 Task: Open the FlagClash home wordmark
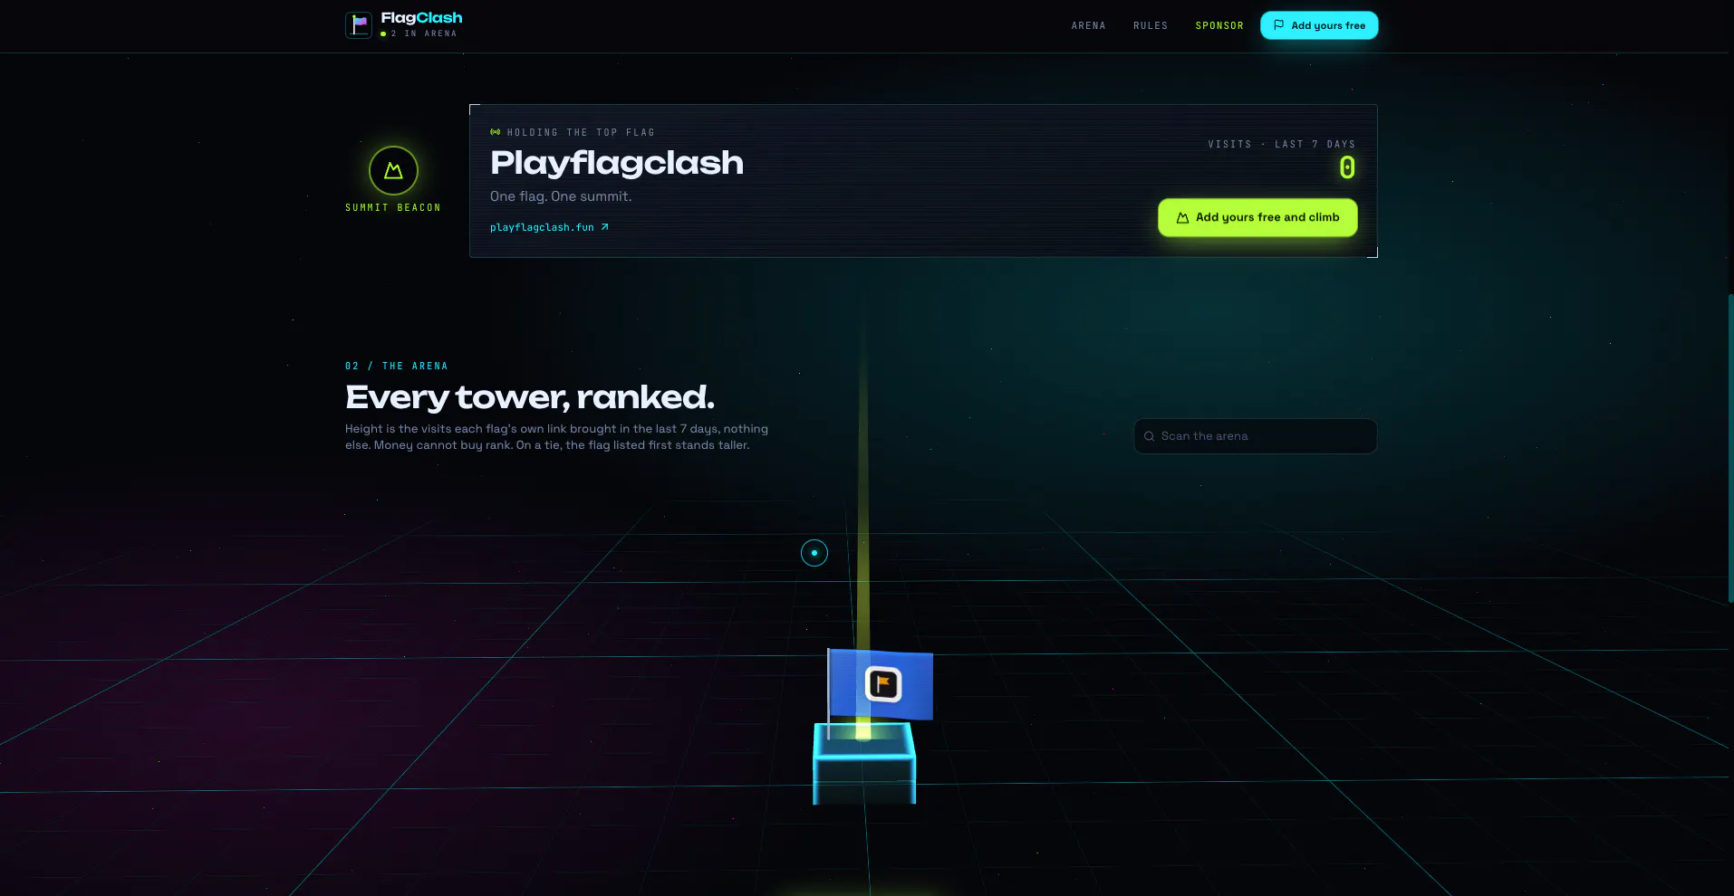[421, 18]
